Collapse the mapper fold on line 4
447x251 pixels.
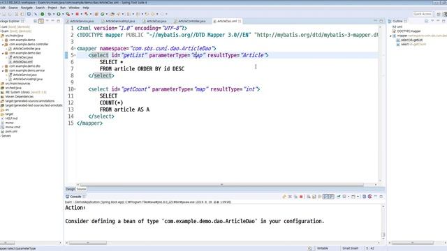[x=75, y=49]
